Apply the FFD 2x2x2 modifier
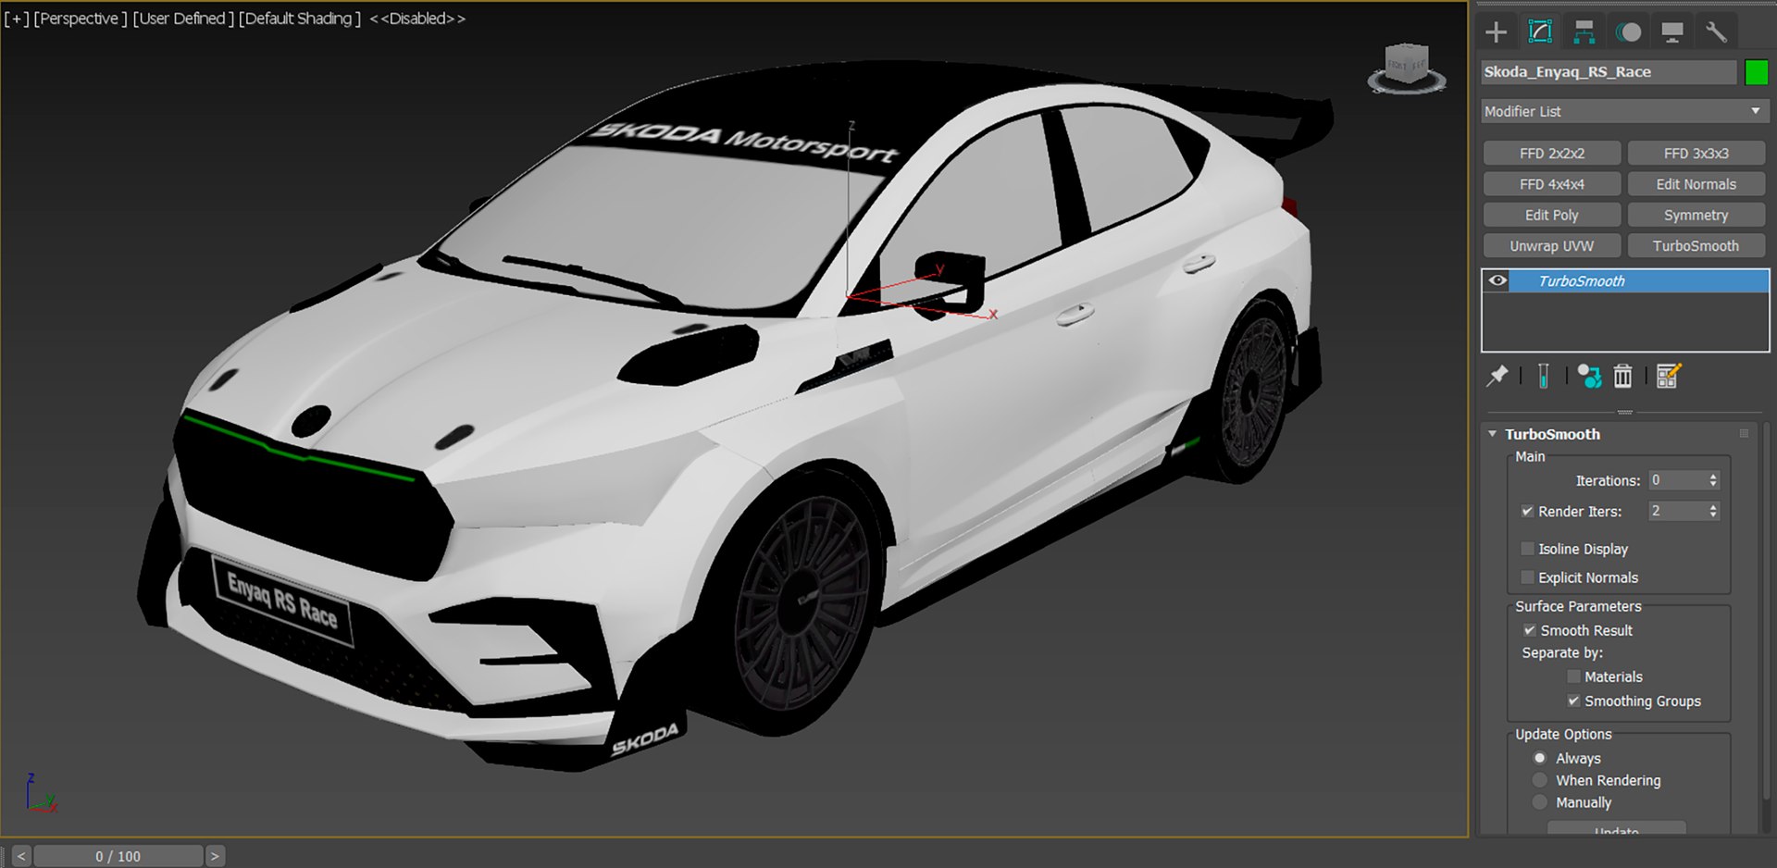The height and width of the screenshot is (868, 1777). [x=1551, y=154]
